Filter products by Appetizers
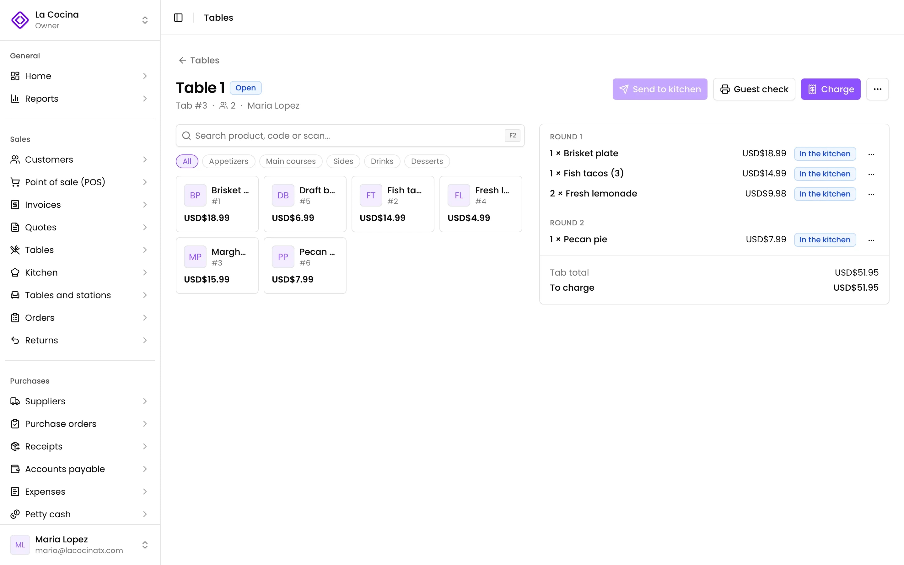904x565 pixels. click(229, 161)
